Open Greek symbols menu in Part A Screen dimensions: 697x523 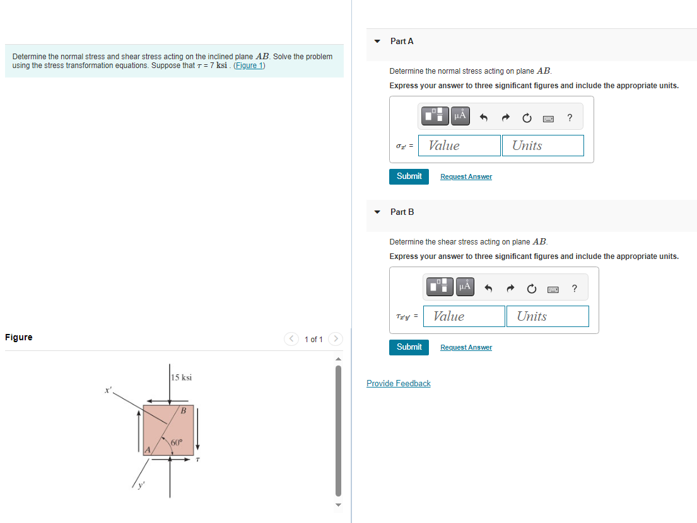[x=460, y=116]
